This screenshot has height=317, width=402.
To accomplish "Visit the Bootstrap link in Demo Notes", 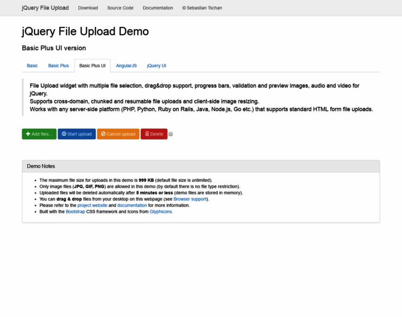I will [x=75, y=211].
